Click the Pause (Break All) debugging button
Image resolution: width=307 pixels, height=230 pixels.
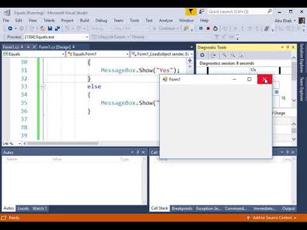[x=201, y=28]
